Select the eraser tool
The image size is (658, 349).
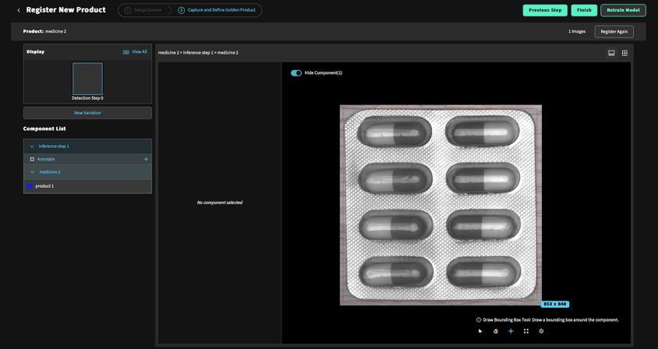tap(496, 331)
